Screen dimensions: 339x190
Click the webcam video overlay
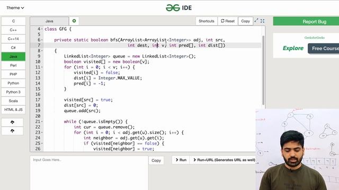click(297, 149)
